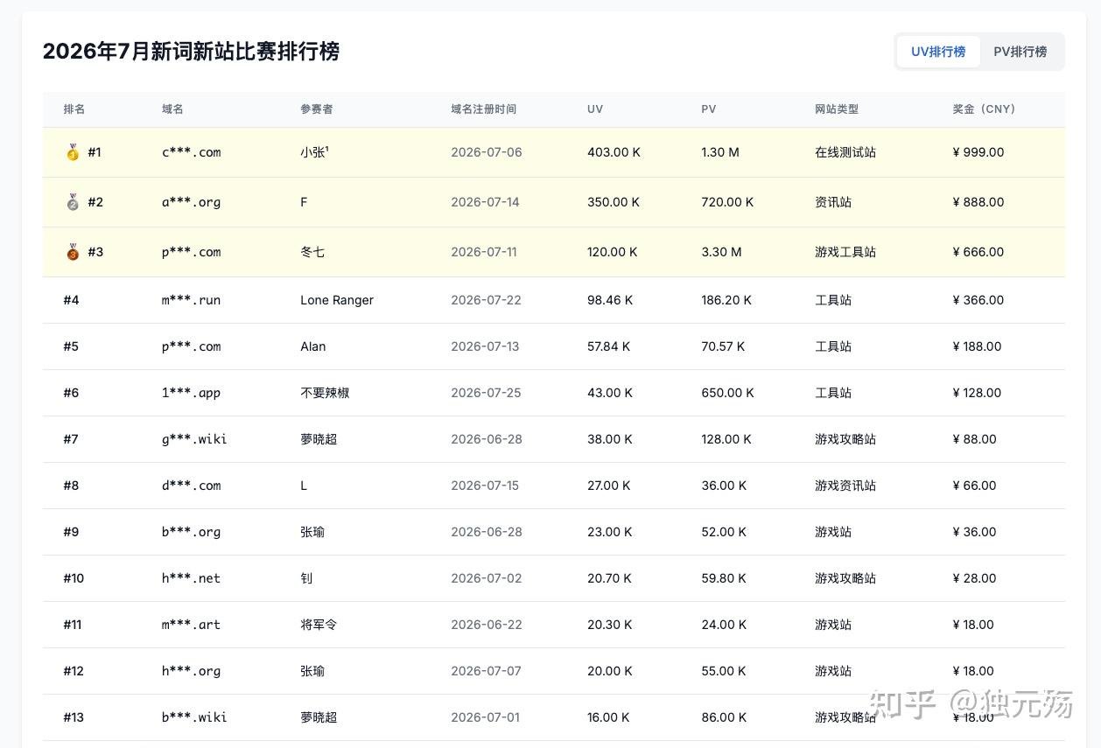The height and width of the screenshot is (748, 1101).
Task: Click the bronze medal icon at rank #3
Action: click(x=74, y=252)
